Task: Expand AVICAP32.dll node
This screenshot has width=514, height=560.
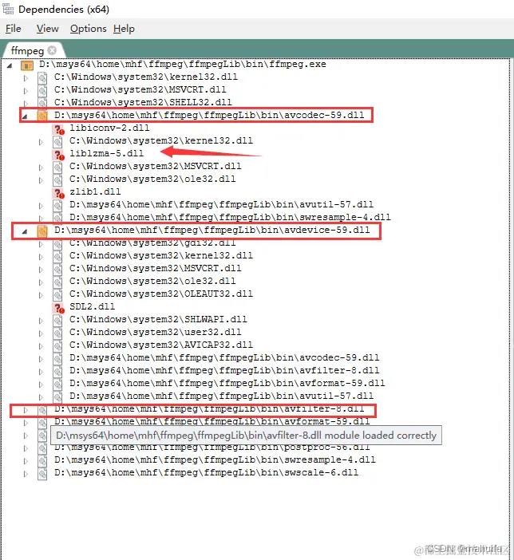Action: [41, 346]
